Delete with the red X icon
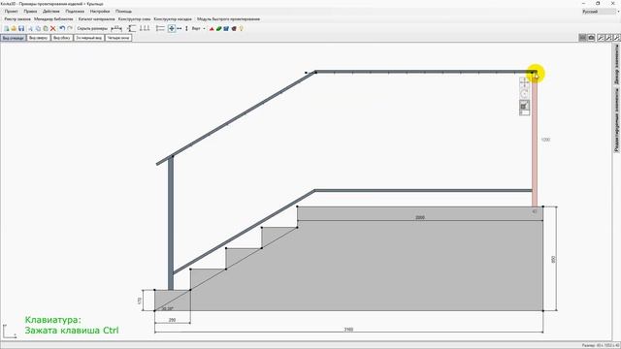Viewport: 621px width, 349px height. click(52, 28)
